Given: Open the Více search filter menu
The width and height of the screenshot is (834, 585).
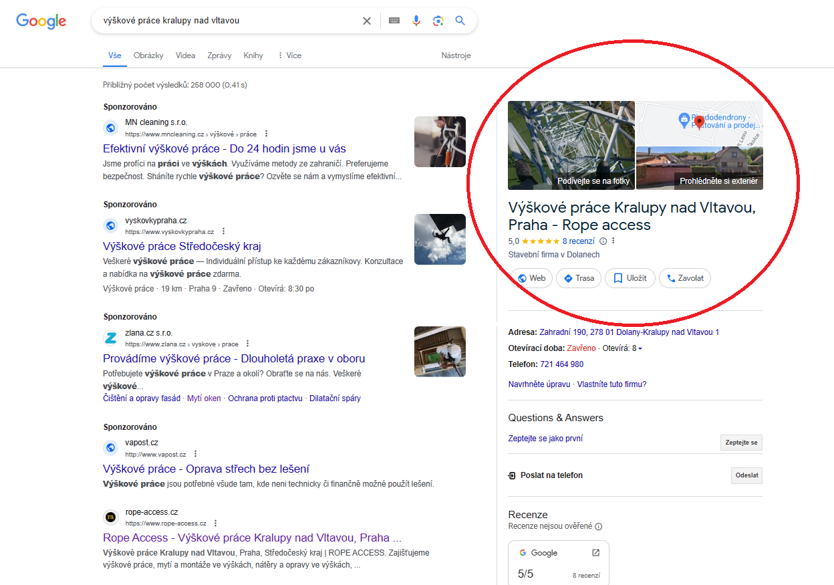Looking at the screenshot, I should pyautogui.click(x=289, y=55).
